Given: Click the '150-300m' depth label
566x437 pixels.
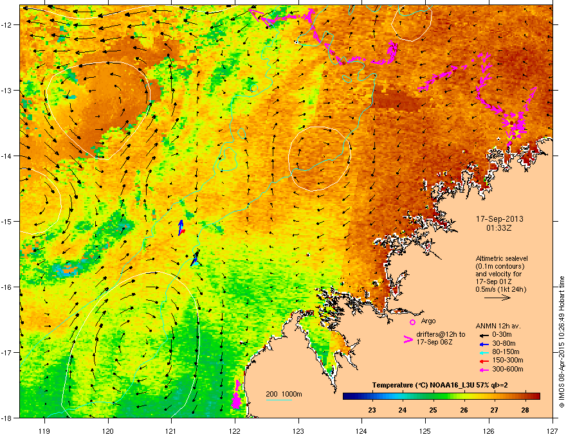Looking at the screenshot, I should coord(507,360).
